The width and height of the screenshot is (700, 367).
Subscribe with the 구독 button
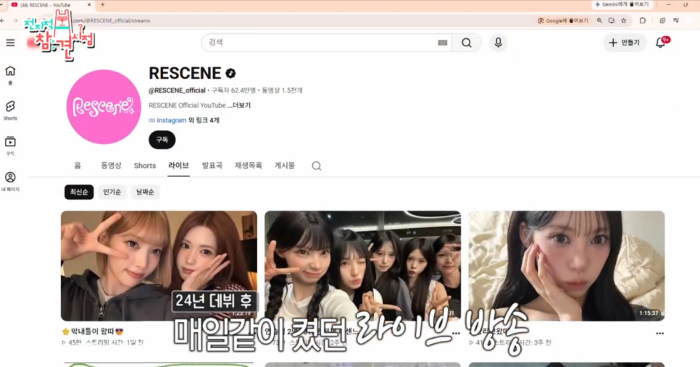point(162,140)
